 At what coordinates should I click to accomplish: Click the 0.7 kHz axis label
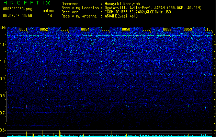3,113
